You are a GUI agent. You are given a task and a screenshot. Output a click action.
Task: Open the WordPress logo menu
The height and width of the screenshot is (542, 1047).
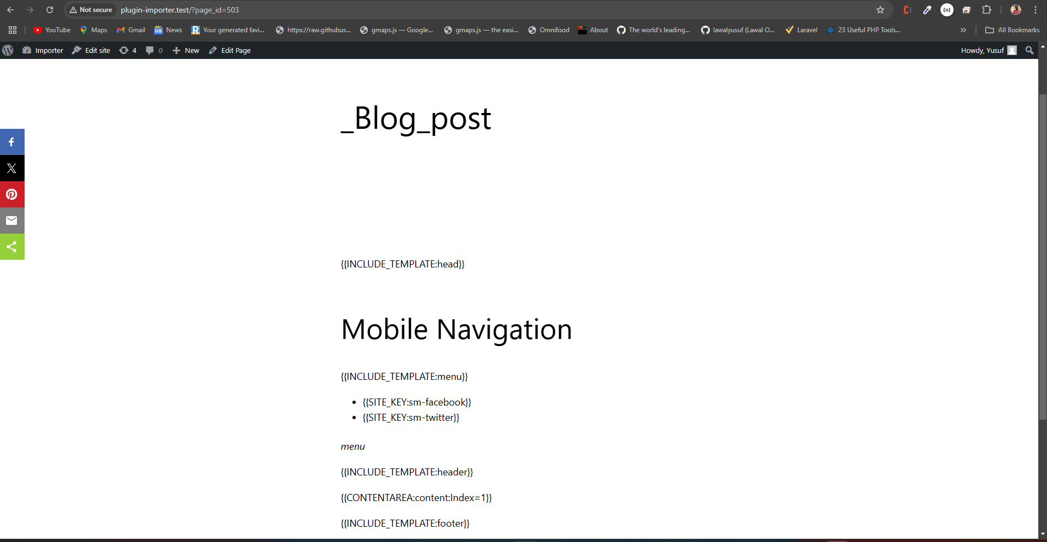(8, 50)
